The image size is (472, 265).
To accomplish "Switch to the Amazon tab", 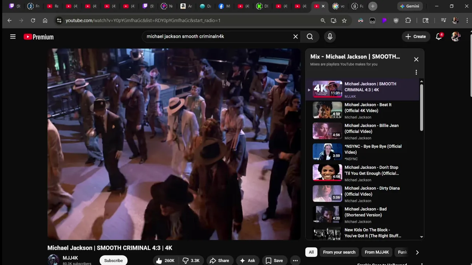I will click(186, 6).
